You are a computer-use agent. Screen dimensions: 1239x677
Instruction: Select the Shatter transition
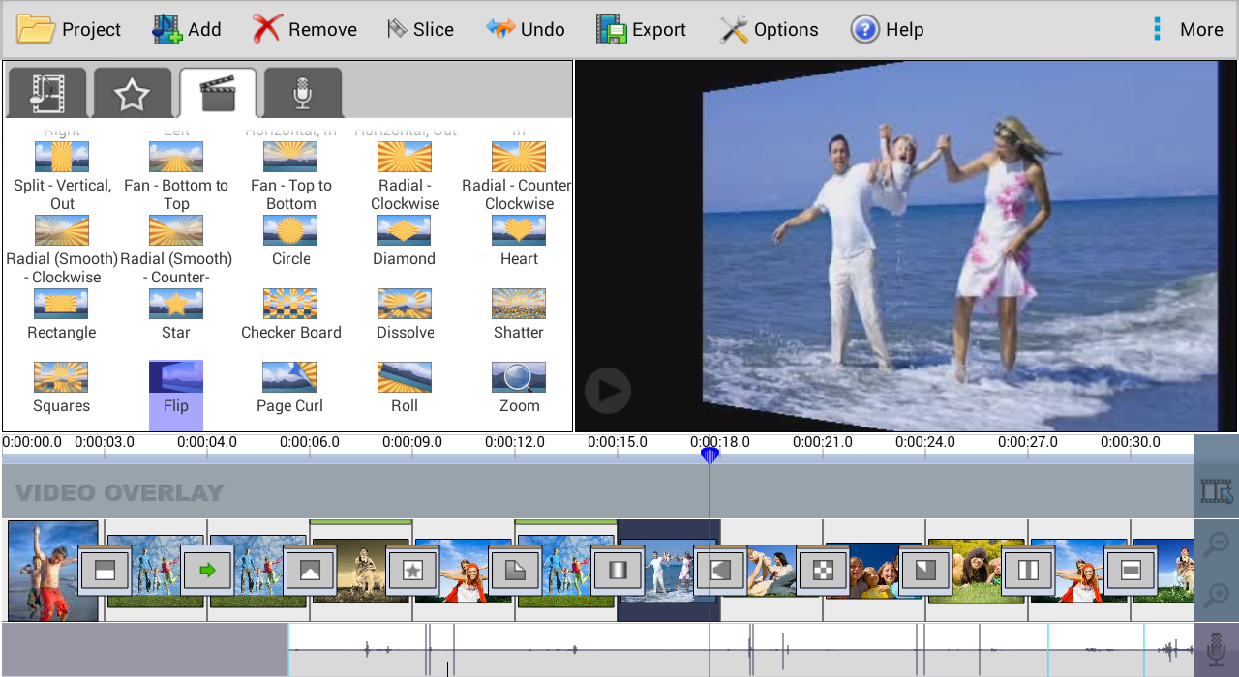click(519, 304)
